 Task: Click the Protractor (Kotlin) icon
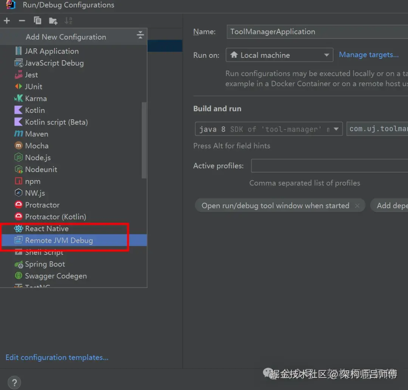19,217
